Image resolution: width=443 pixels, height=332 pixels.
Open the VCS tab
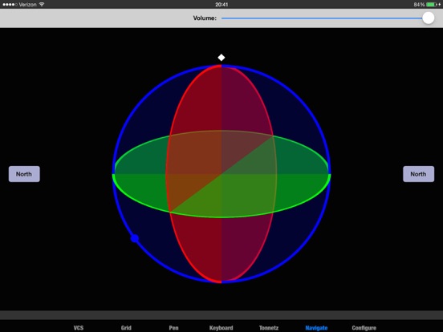[79, 328]
